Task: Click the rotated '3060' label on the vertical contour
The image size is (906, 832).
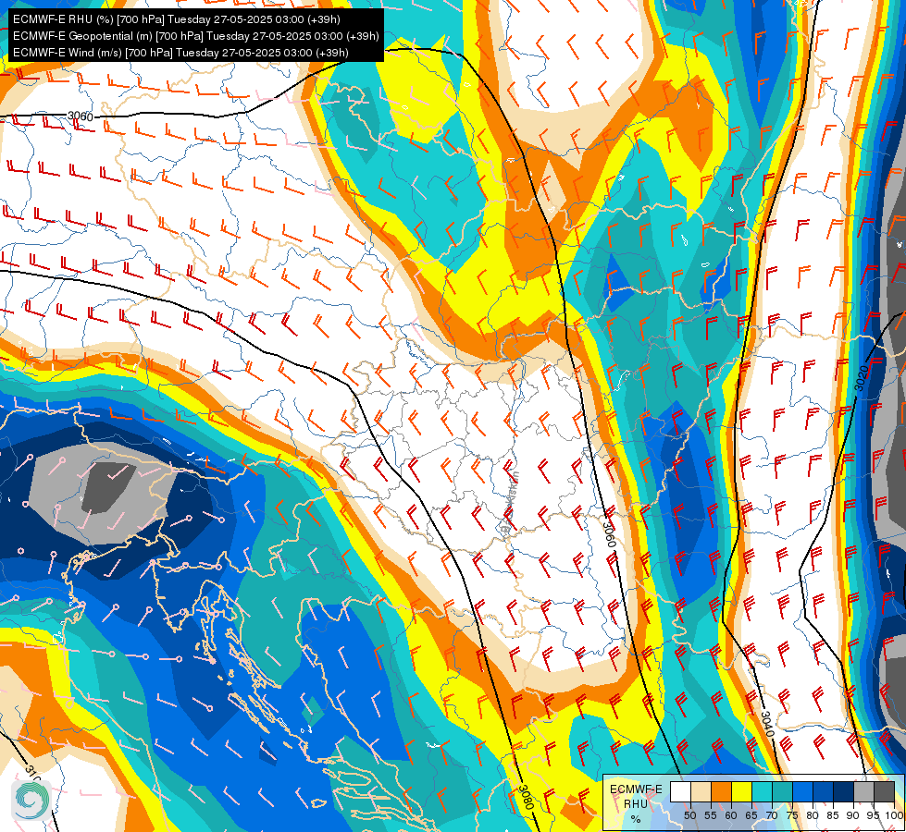Action: click(x=610, y=534)
